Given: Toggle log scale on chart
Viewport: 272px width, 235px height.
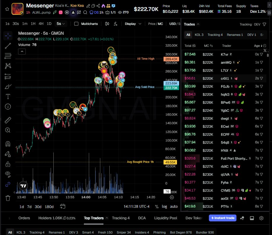Looking at the screenshot, I should click(164, 206).
